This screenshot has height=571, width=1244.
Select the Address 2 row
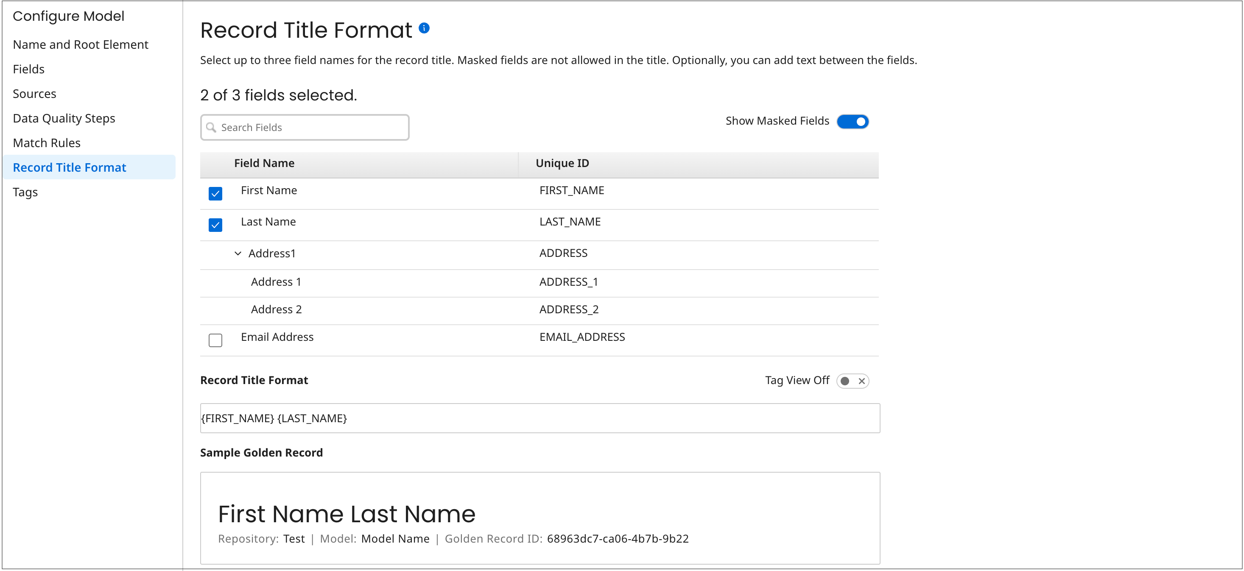(276, 309)
